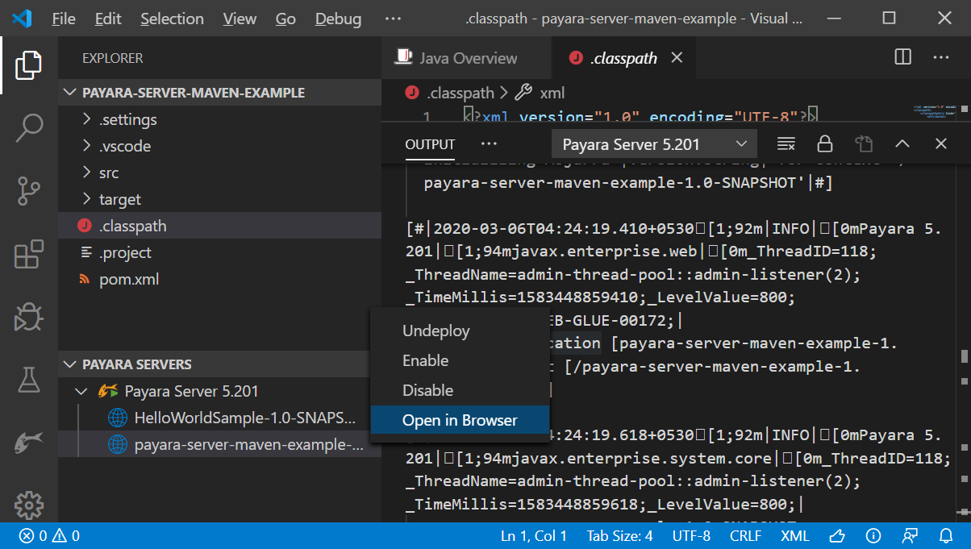This screenshot has width=971, height=549.
Task: Maximize the panel with the chevron
Action: 902,143
